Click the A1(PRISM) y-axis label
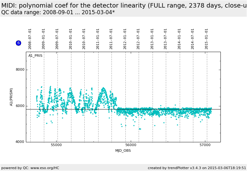The width and height of the screenshot is (247, 171). pyautogui.click(x=11, y=97)
